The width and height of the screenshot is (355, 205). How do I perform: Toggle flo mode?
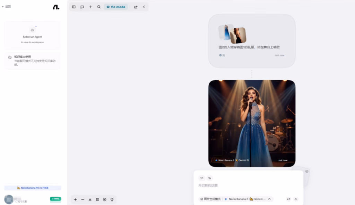[x=116, y=7]
